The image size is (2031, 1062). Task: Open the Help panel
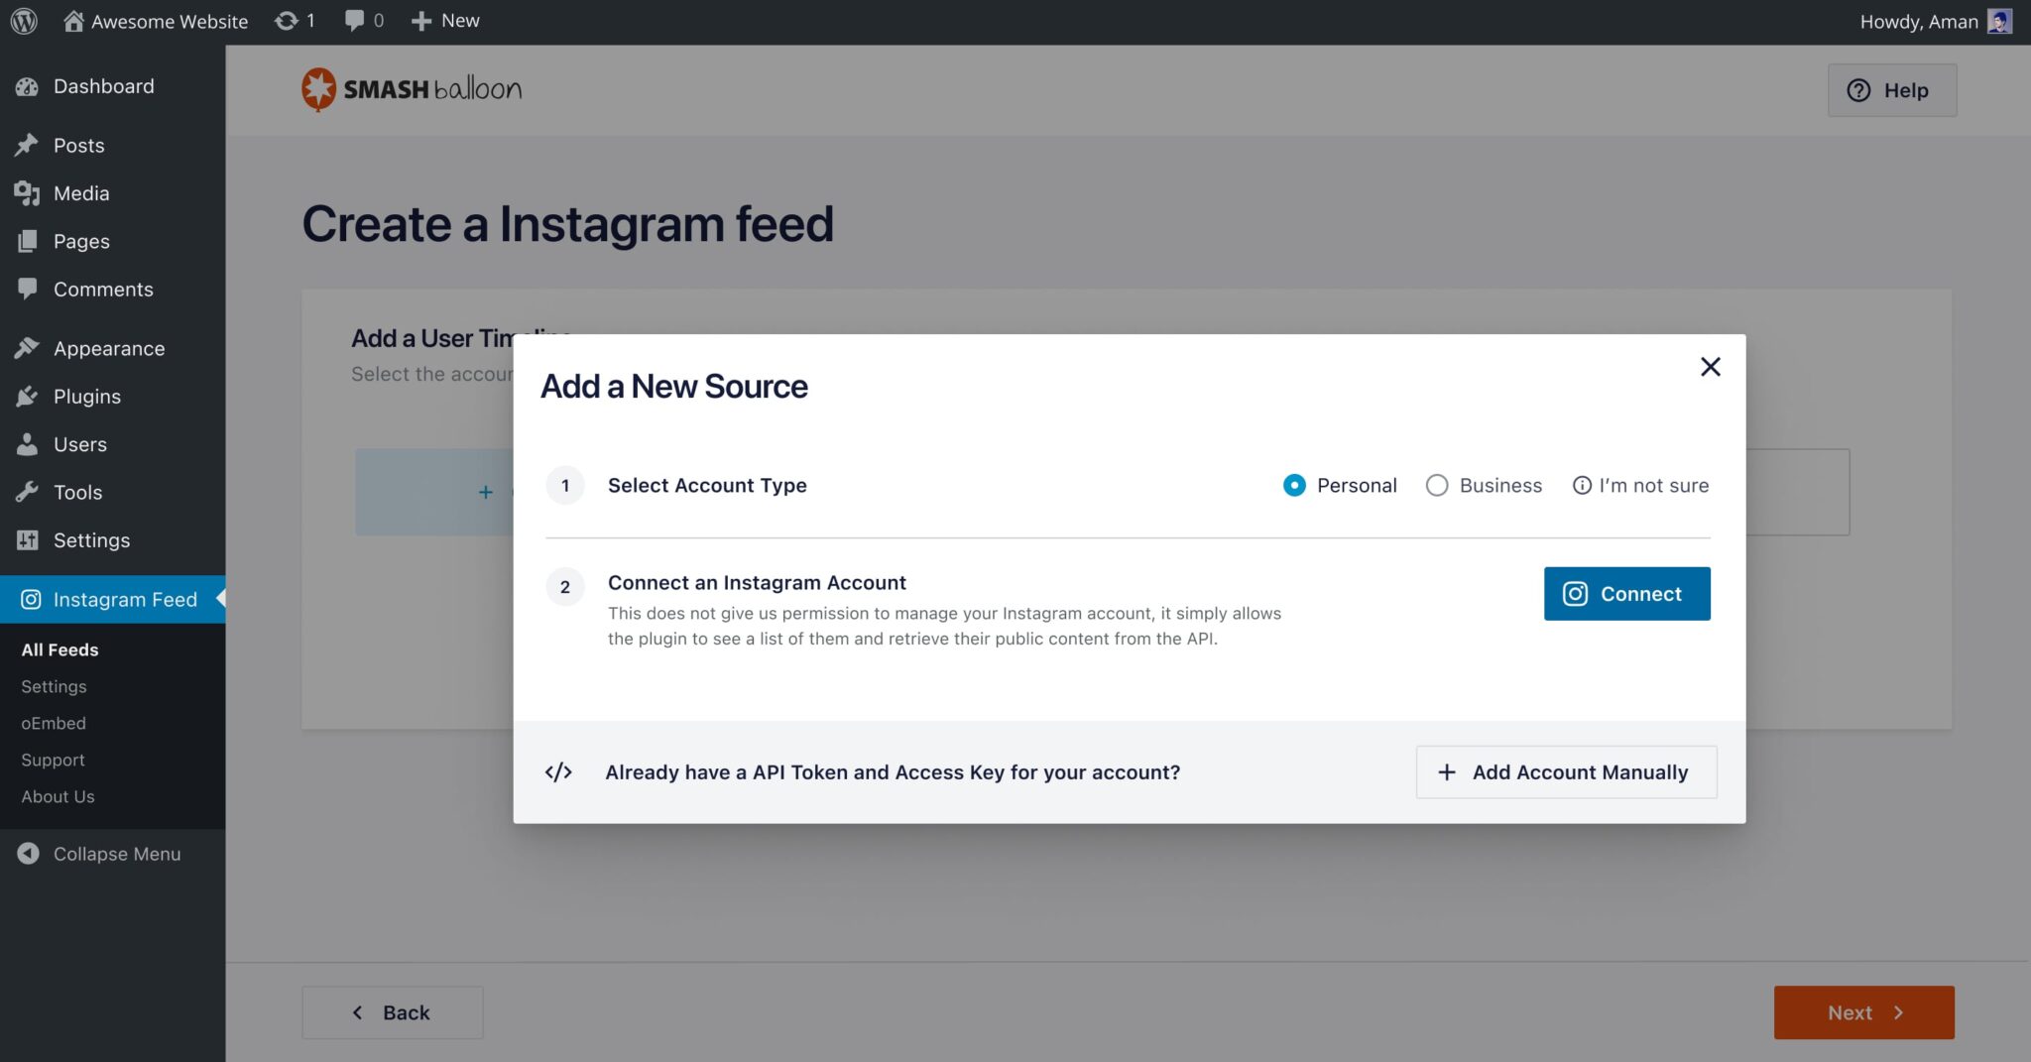pos(1891,90)
